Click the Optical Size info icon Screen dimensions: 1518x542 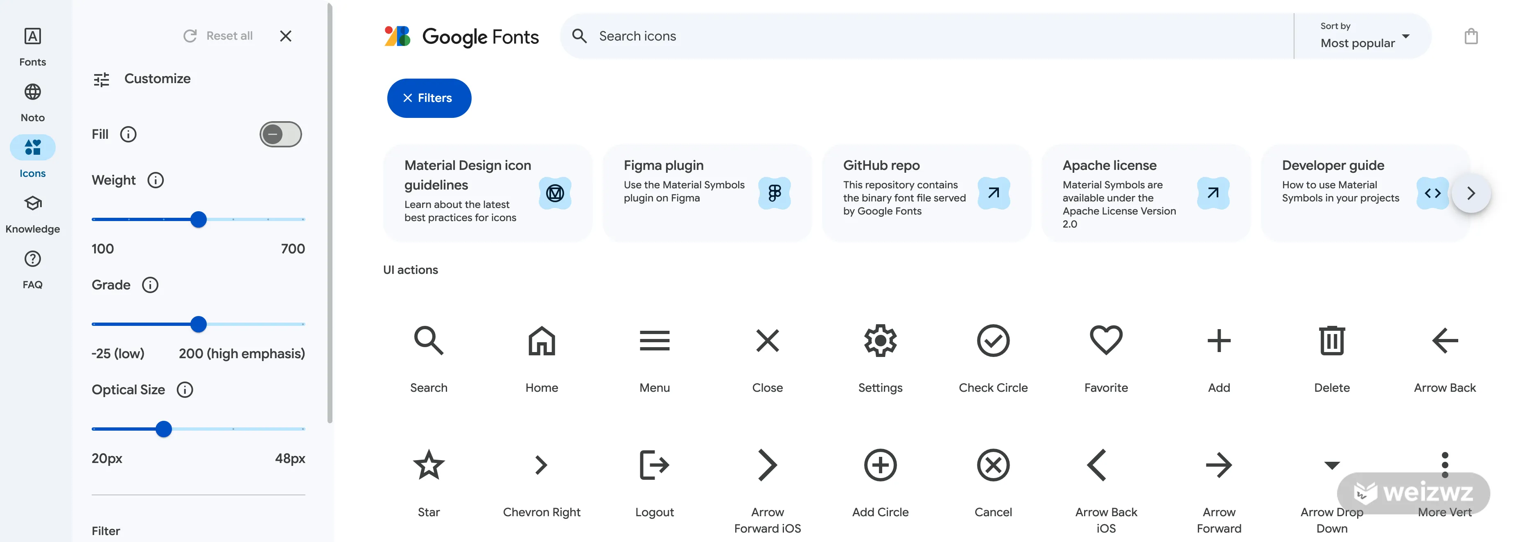185,390
